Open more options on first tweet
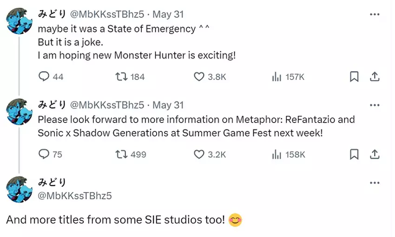 click(x=375, y=14)
